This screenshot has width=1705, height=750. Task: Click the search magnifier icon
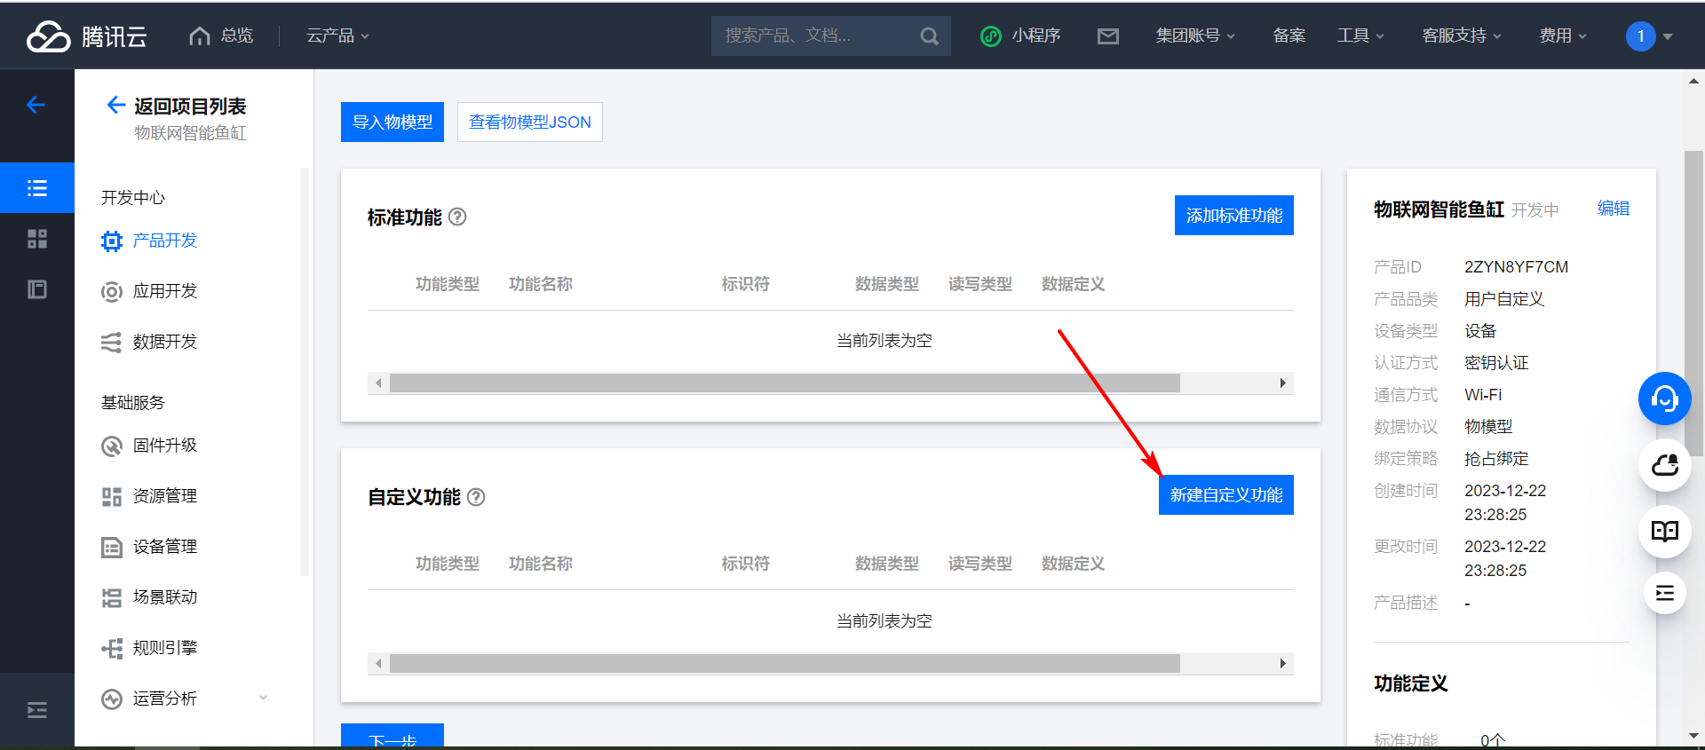pyautogui.click(x=929, y=36)
